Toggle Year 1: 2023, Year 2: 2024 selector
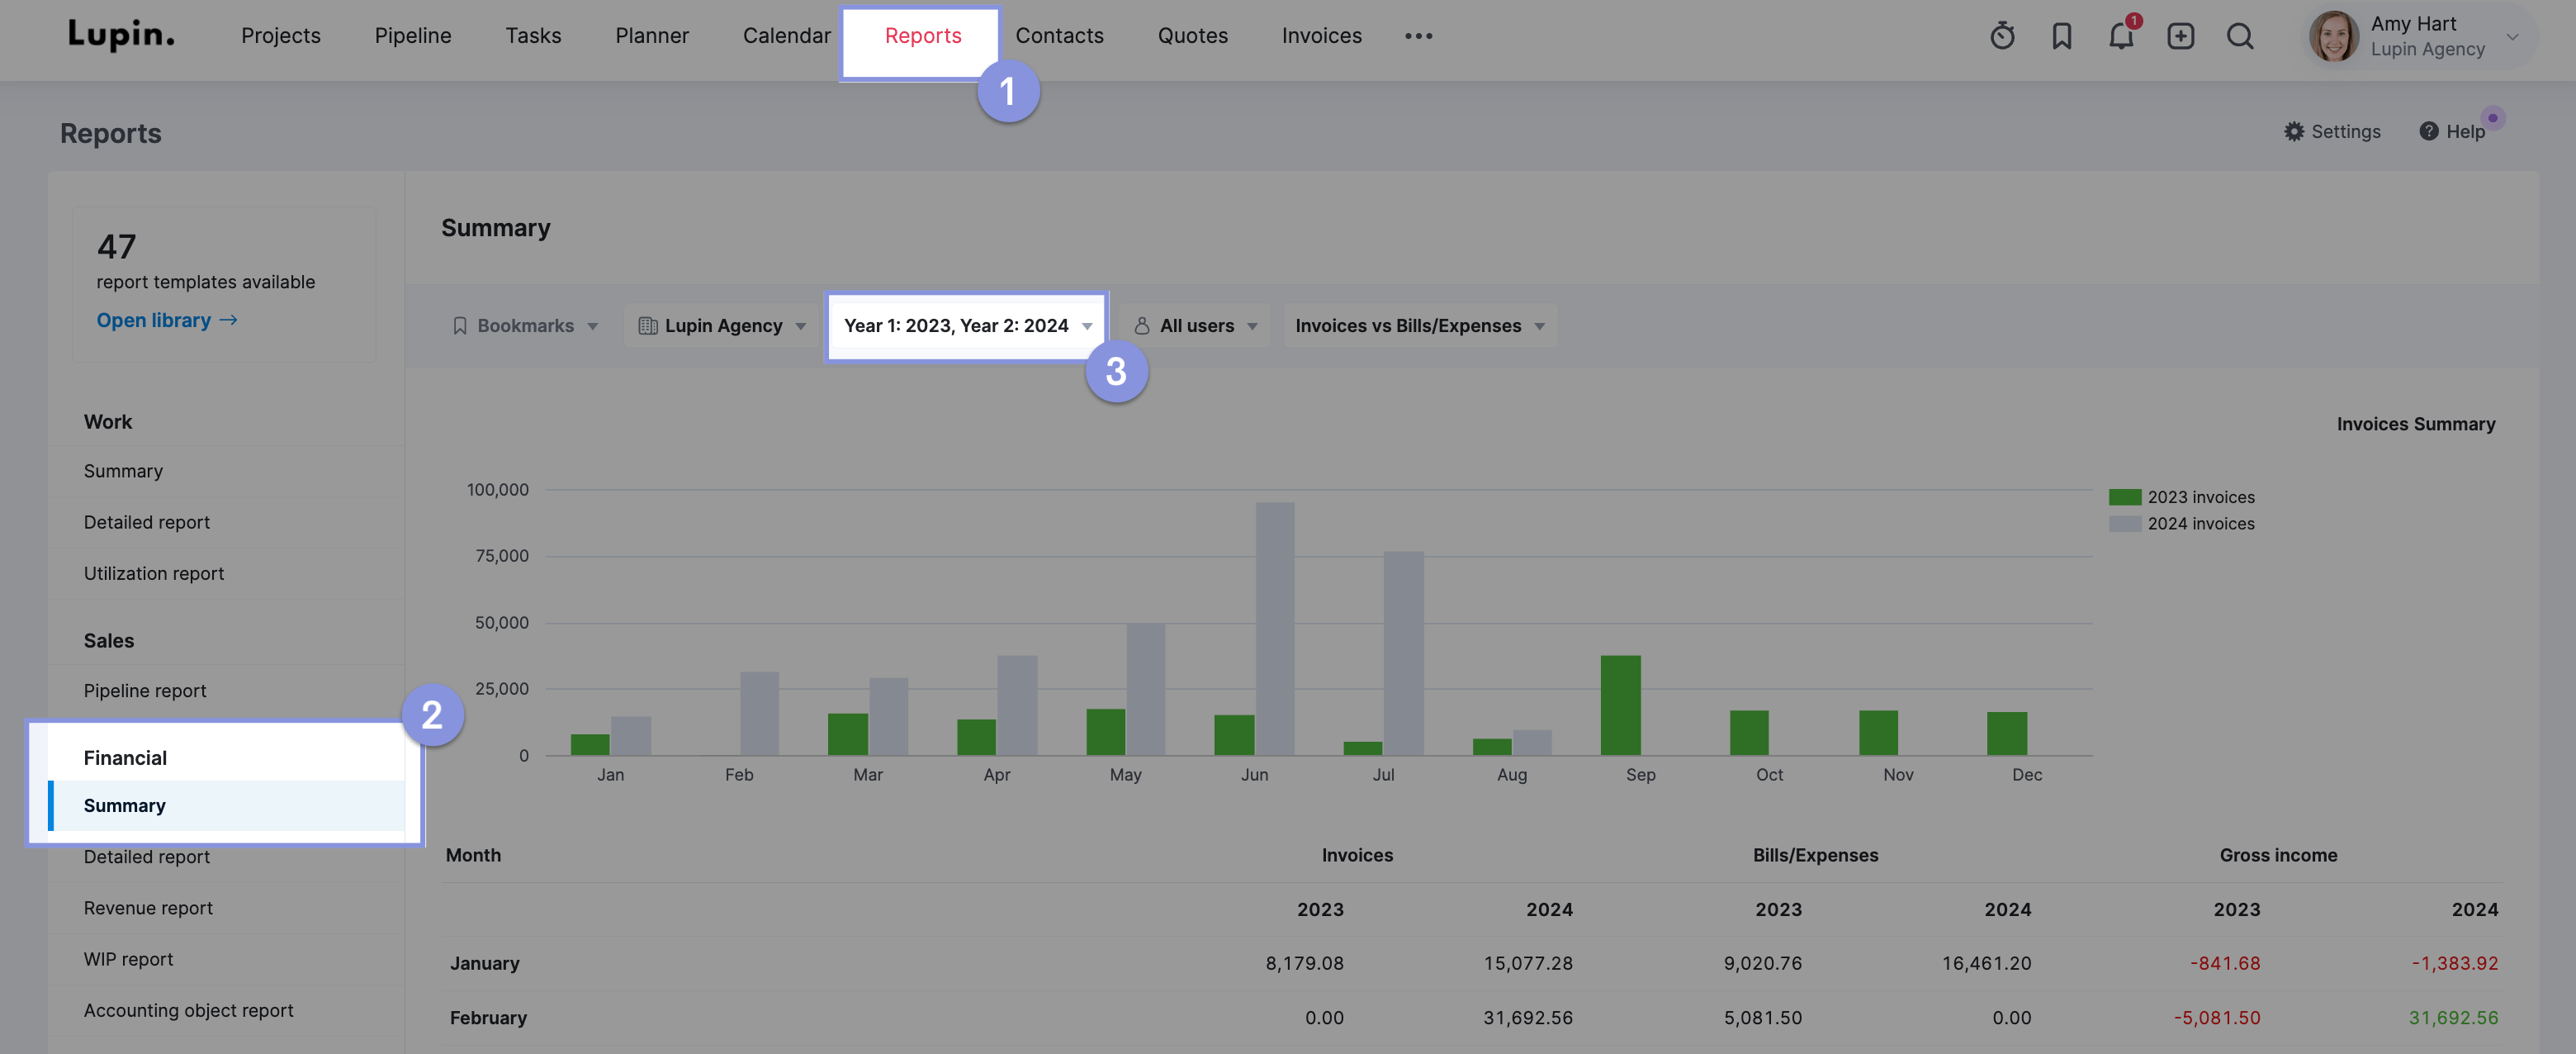This screenshot has width=2576, height=1054. 968,325
